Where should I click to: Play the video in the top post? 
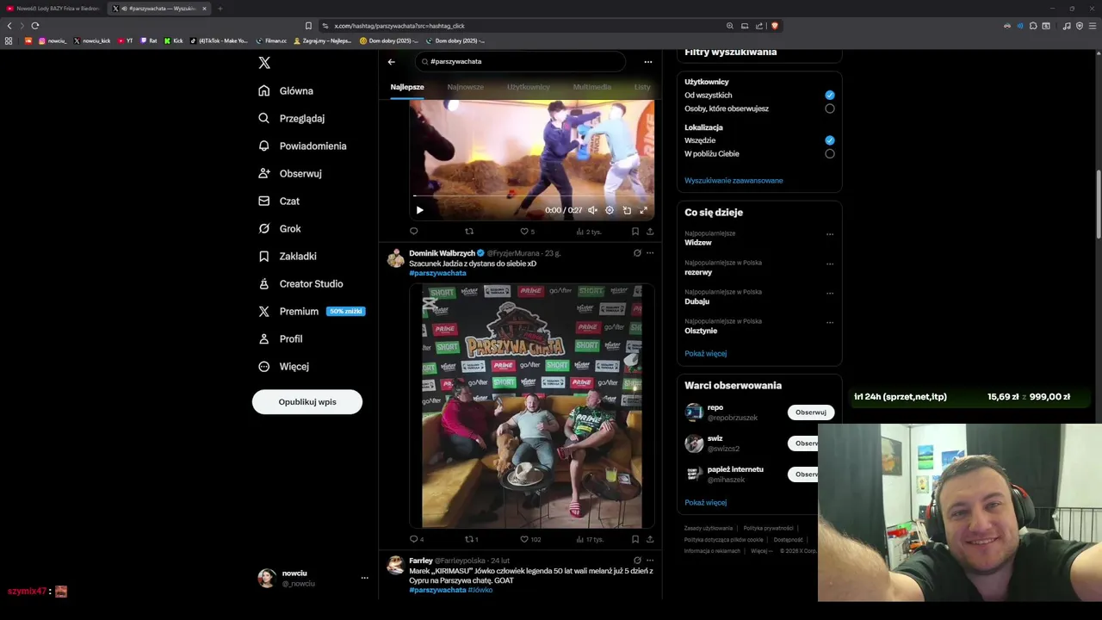(x=419, y=210)
